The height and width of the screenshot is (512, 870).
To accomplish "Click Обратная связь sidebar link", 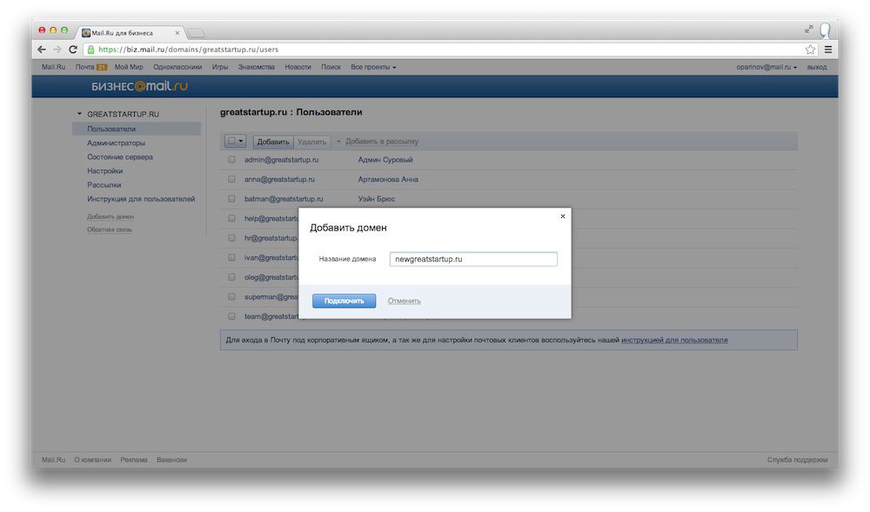I will tap(110, 229).
